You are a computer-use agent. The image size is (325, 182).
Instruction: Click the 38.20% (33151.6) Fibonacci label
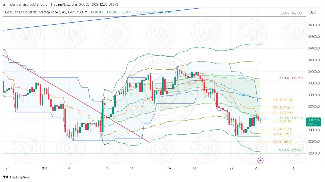[x=291, y=118]
